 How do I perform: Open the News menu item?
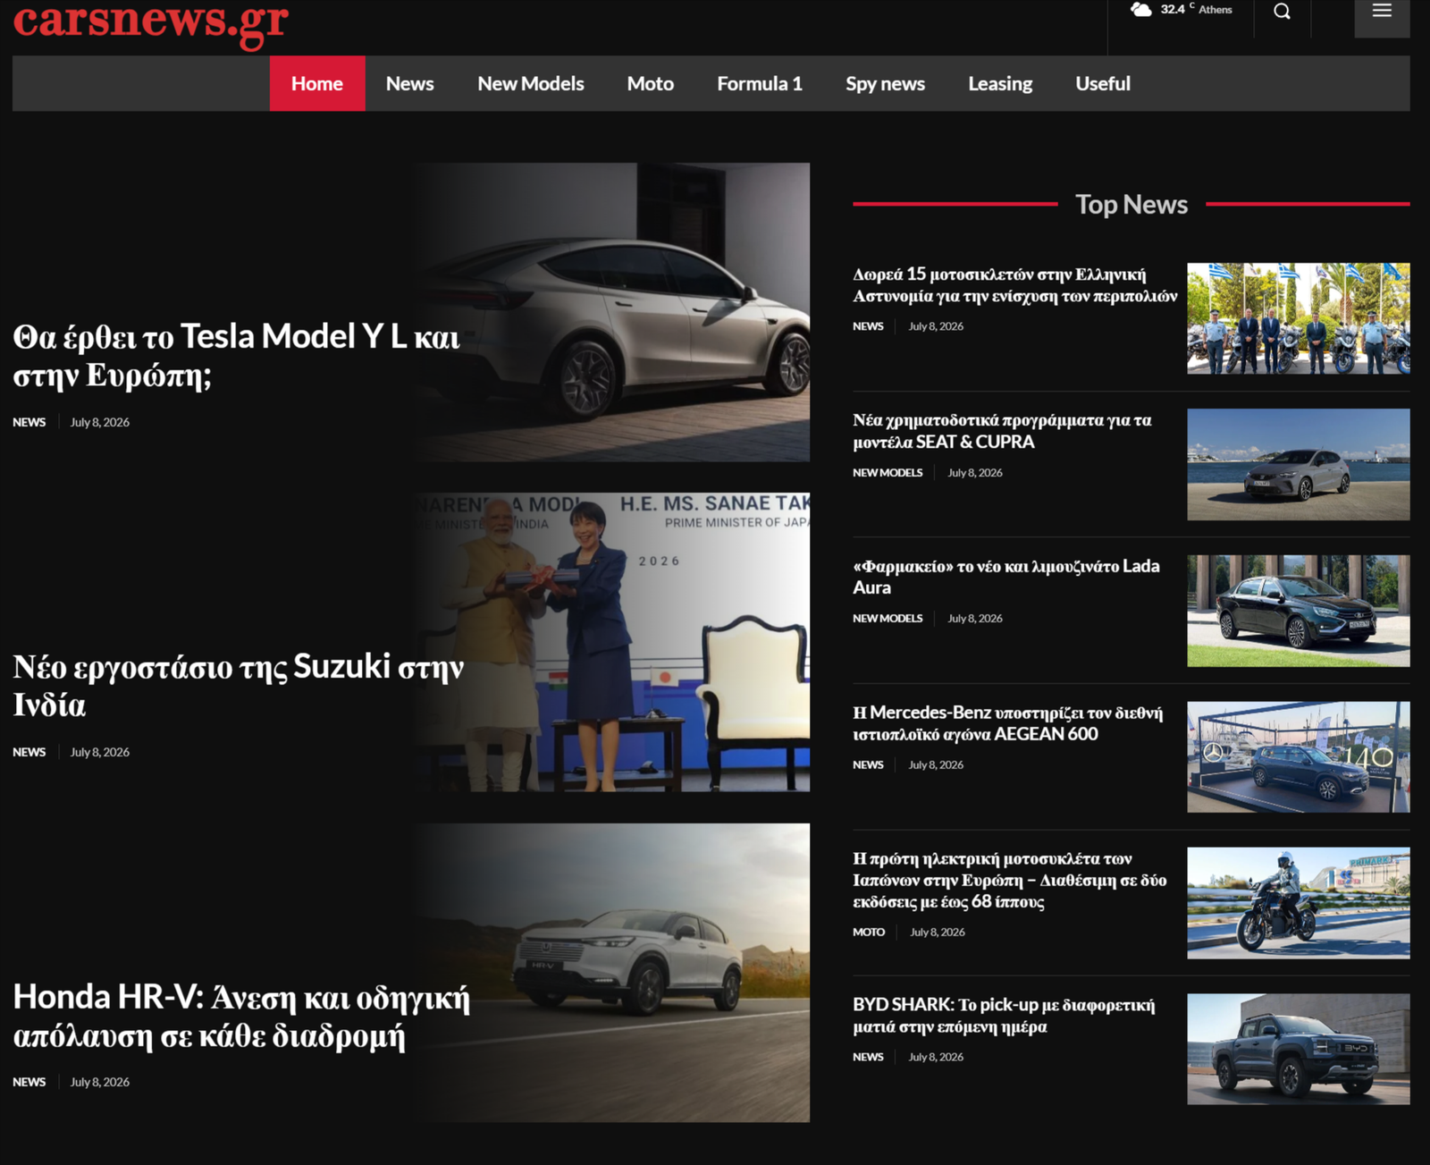click(409, 83)
